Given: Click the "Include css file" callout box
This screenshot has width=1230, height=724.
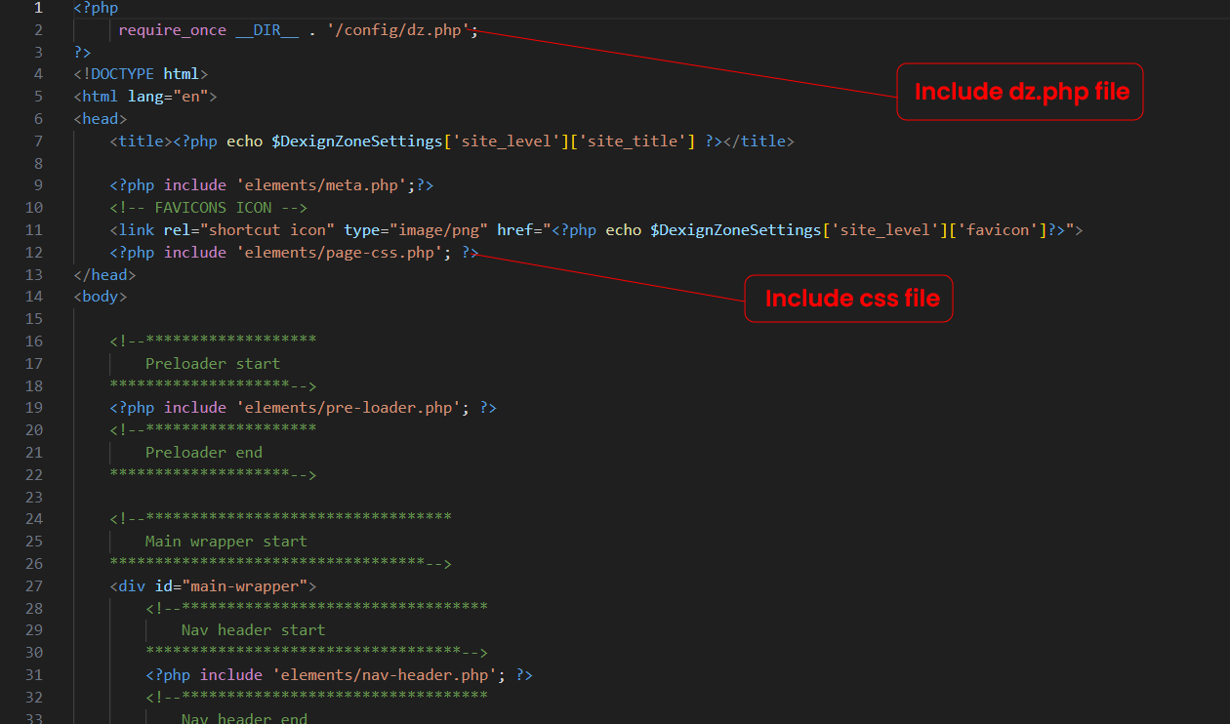Looking at the screenshot, I should click(x=849, y=299).
